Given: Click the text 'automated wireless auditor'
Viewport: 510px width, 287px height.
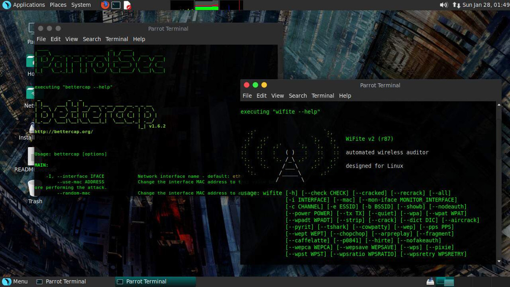Looking at the screenshot, I should [x=387, y=152].
